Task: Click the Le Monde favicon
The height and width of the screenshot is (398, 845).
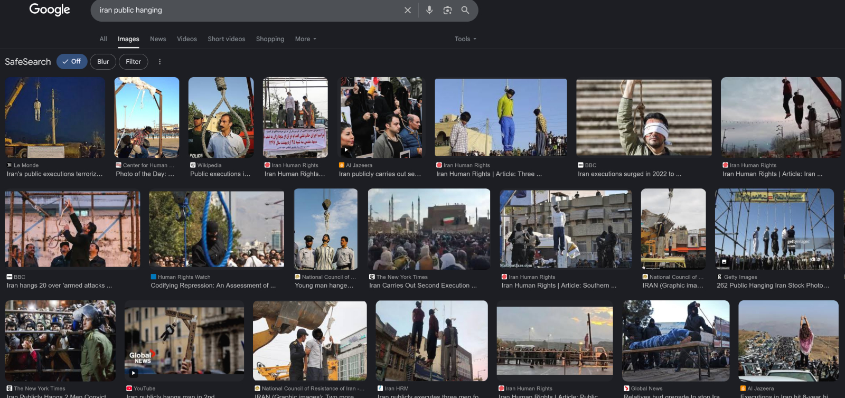Action: coord(9,165)
